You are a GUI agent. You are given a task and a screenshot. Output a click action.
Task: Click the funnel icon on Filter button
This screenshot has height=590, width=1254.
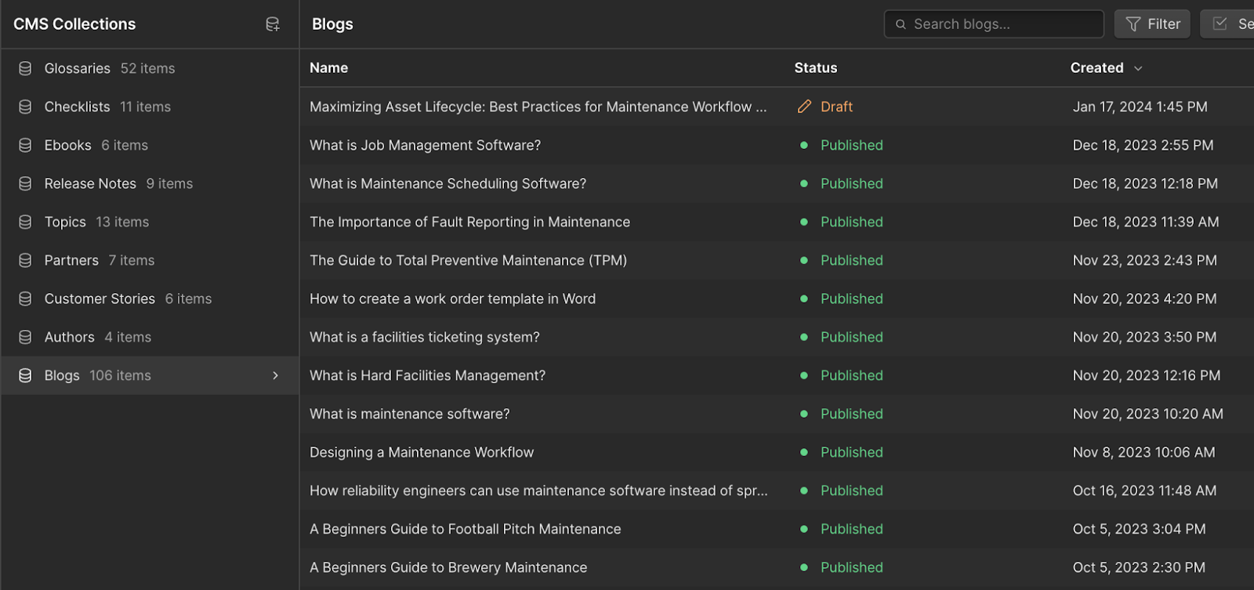(x=1133, y=24)
